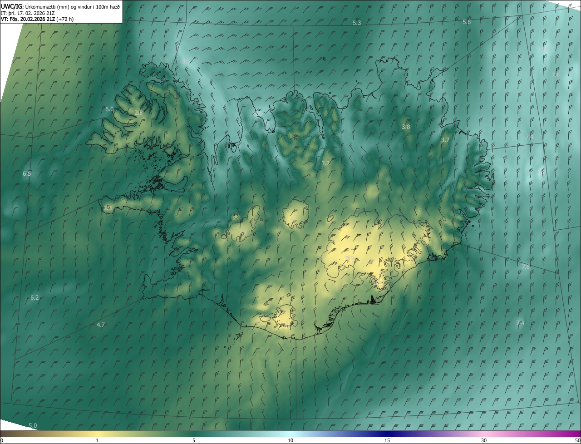Click the colour scale tick label 10
This screenshot has width=581, height=444.
click(290, 441)
